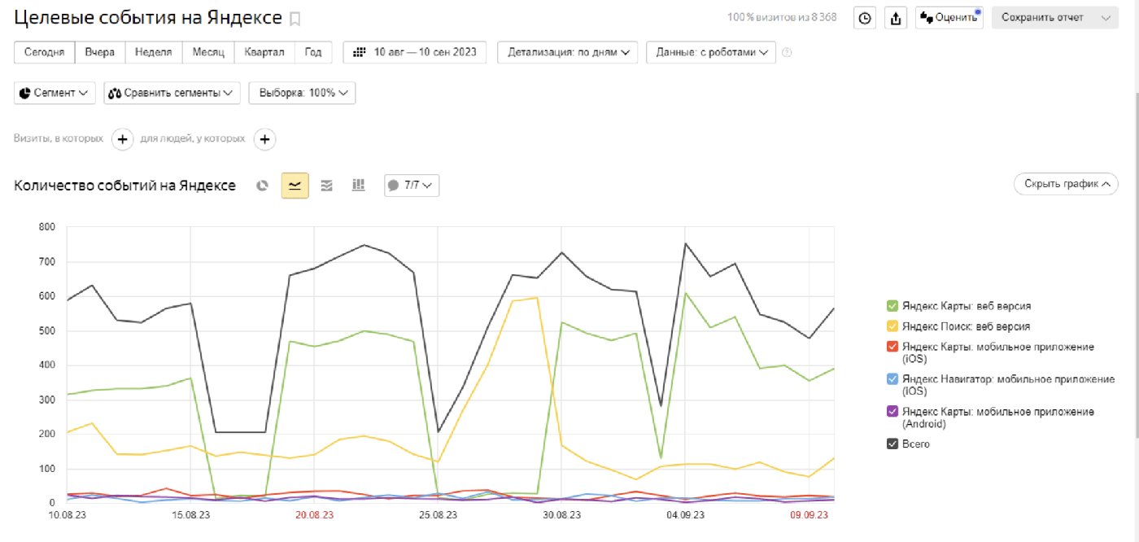Image resolution: width=1139 pixels, height=542 pixels.
Task: Open the 7/7 series selector dropdown
Action: pyautogui.click(x=412, y=186)
